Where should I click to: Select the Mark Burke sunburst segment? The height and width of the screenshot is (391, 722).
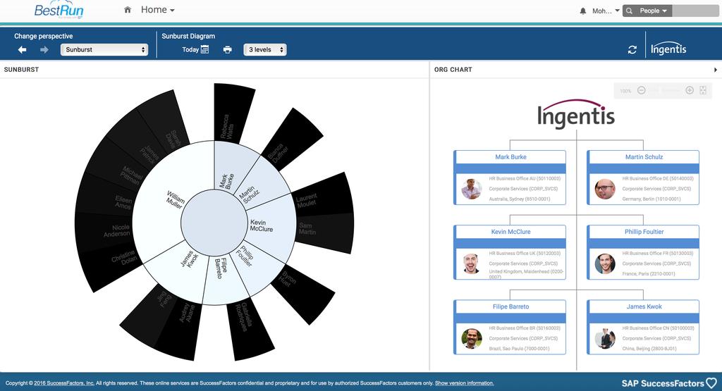pos(231,168)
